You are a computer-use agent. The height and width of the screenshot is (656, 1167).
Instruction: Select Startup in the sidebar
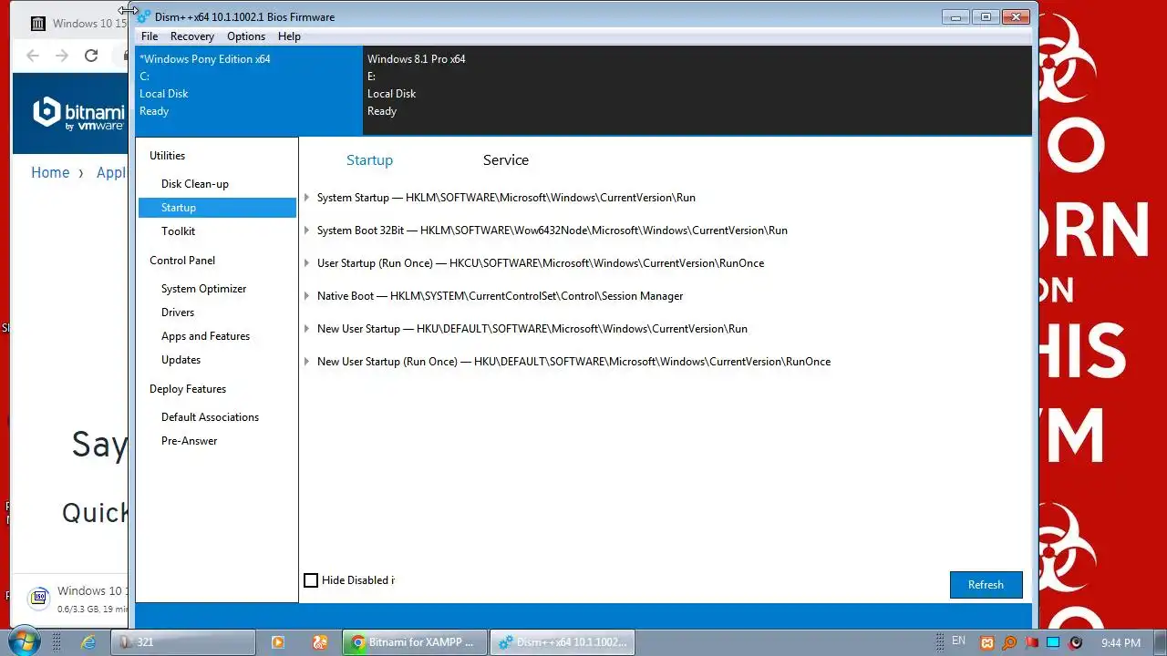click(217, 208)
